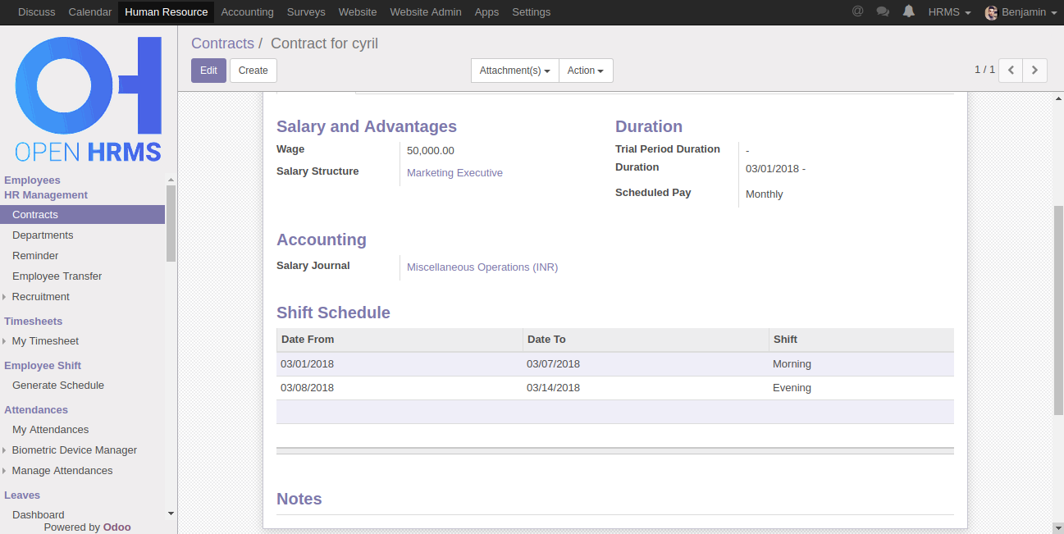Open the Accounting menu
Screen dimensions: 1064x534
[x=247, y=12]
